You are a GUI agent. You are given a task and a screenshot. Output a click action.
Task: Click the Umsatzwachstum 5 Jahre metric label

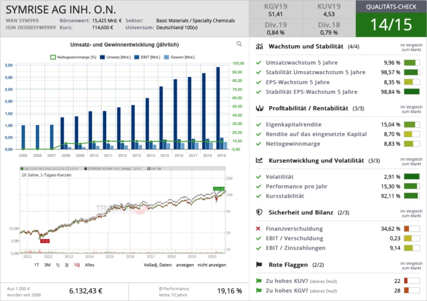pos(302,62)
